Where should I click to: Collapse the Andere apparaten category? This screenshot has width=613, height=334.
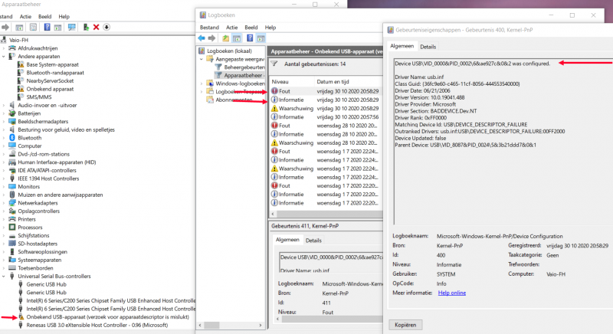click(x=5, y=56)
